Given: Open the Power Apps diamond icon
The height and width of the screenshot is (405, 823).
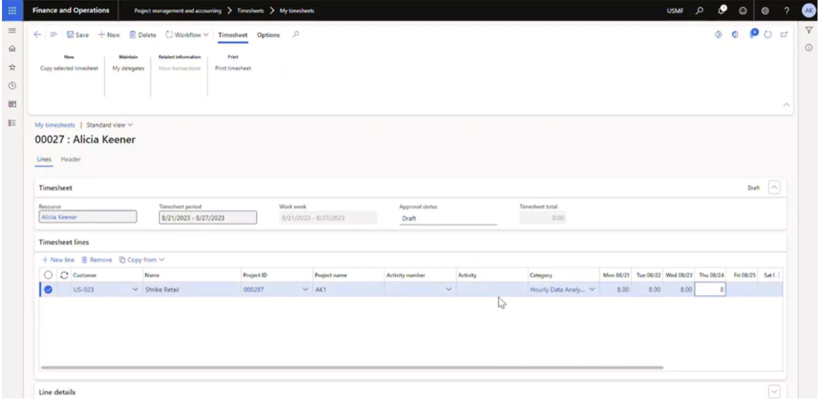Looking at the screenshot, I should click(718, 35).
